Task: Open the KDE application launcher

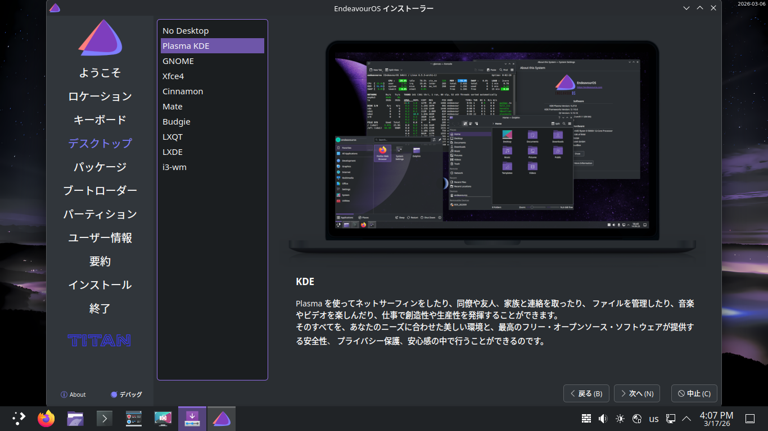Action: 19,418
